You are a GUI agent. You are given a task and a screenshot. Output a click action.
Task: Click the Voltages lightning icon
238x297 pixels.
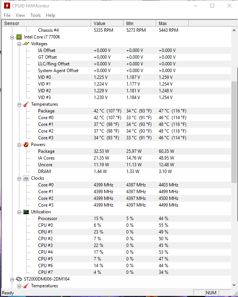pyautogui.click(x=26, y=44)
